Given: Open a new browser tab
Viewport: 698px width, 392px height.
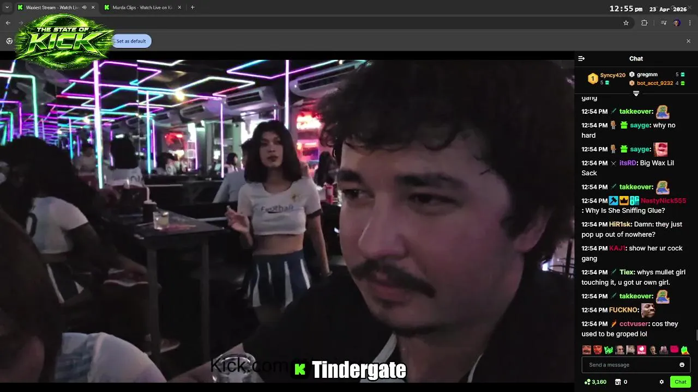Looking at the screenshot, I should click(x=192, y=8).
